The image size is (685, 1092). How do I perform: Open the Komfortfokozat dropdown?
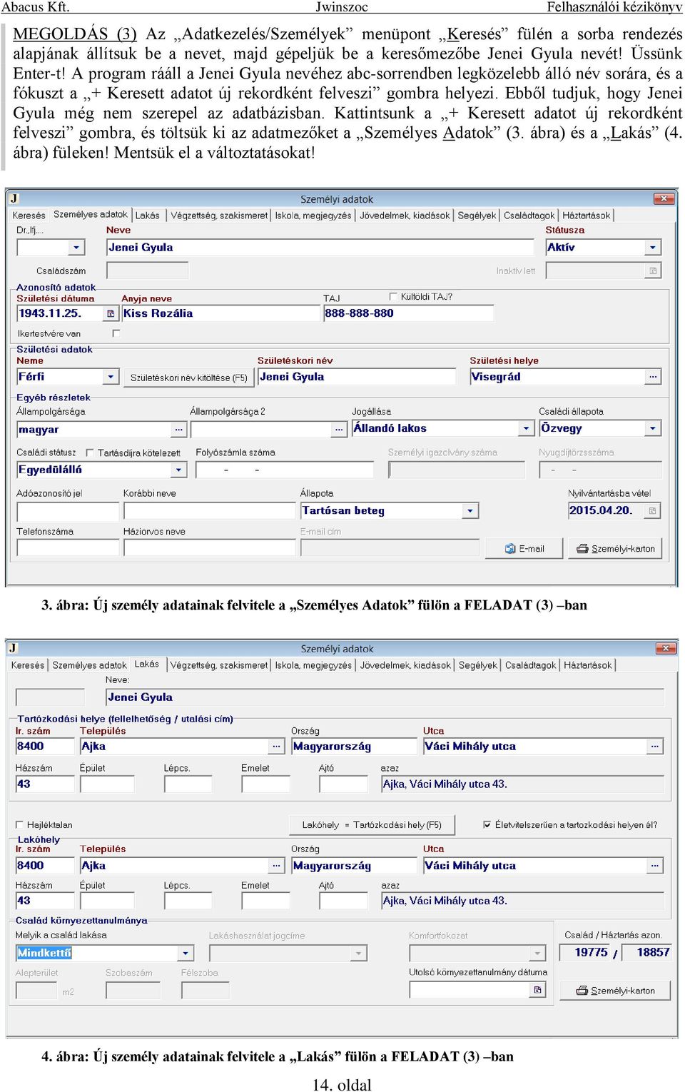pos(539,953)
